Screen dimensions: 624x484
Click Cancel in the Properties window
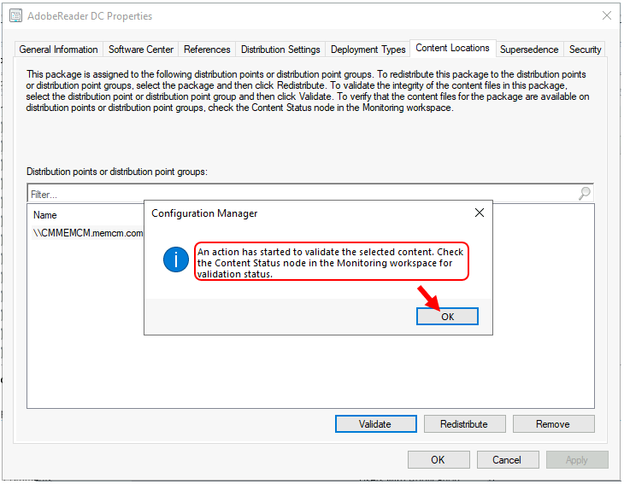(508, 460)
